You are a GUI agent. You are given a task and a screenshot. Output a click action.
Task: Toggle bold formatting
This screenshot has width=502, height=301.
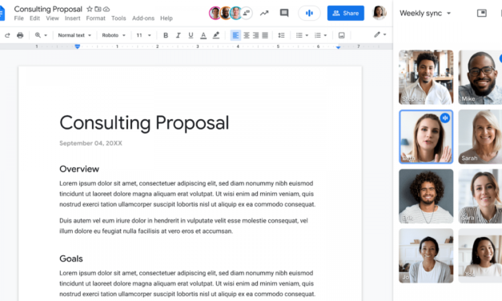pos(166,35)
